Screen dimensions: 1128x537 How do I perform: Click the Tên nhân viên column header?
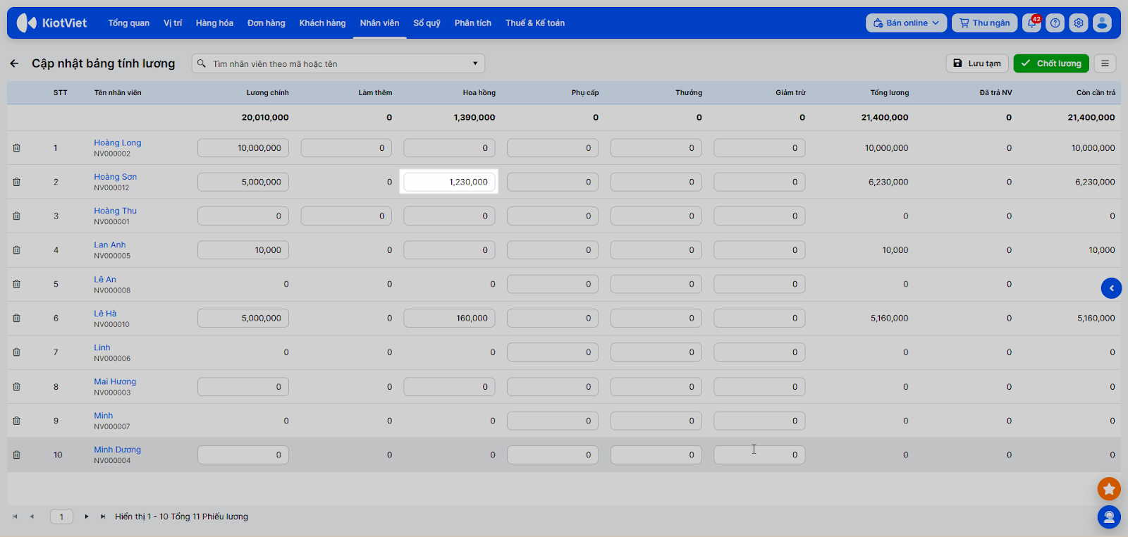coord(118,93)
